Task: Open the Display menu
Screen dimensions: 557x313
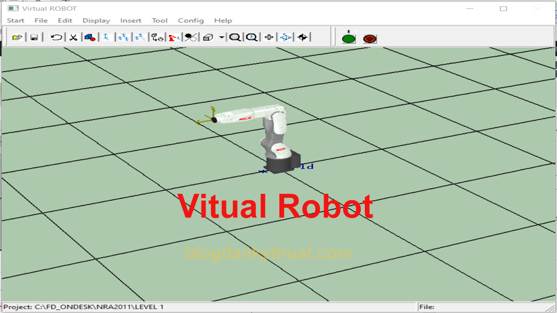Action: 96,20
